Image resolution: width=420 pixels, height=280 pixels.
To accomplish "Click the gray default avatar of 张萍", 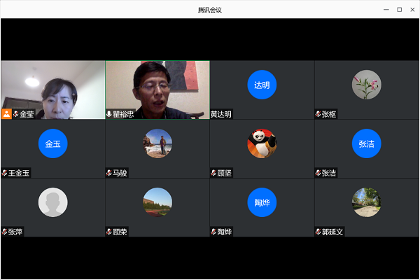I will tap(52, 202).
